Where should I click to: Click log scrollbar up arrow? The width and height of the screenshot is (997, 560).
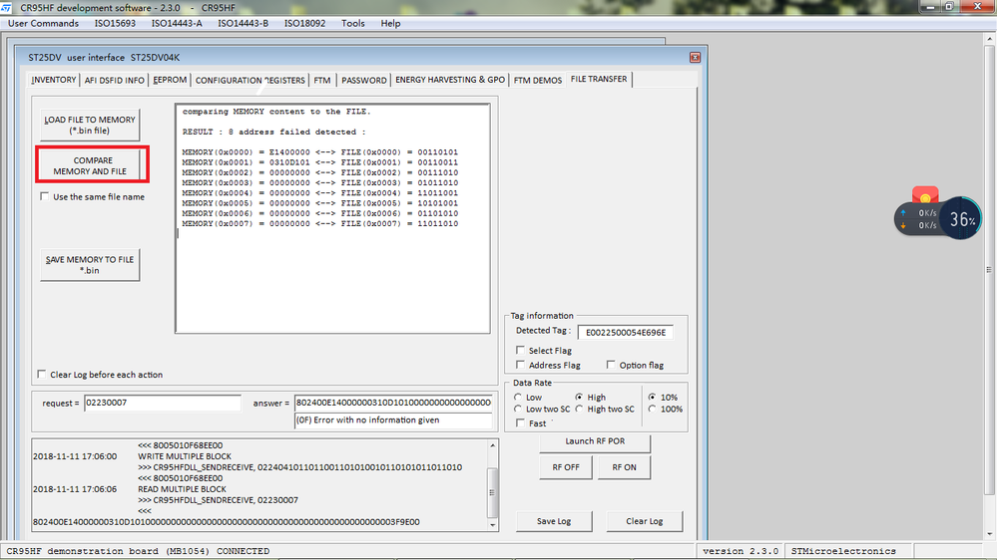pyautogui.click(x=492, y=445)
